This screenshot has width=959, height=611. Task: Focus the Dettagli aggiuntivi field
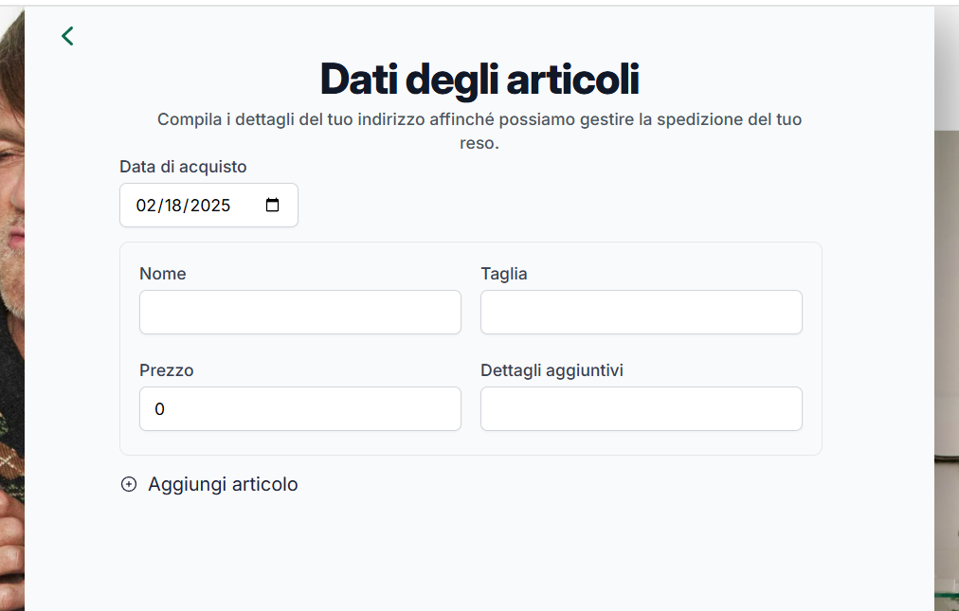(x=642, y=408)
